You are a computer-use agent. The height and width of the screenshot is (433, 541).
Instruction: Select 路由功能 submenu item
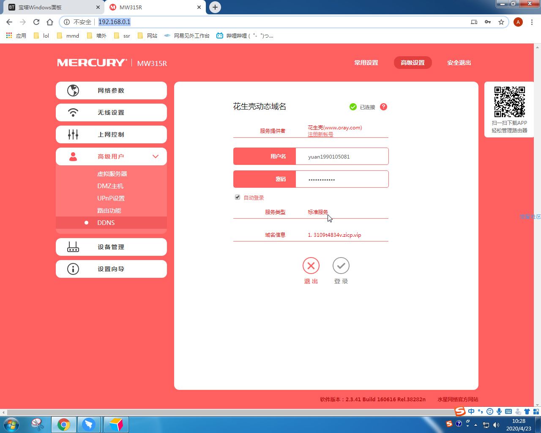tap(109, 211)
